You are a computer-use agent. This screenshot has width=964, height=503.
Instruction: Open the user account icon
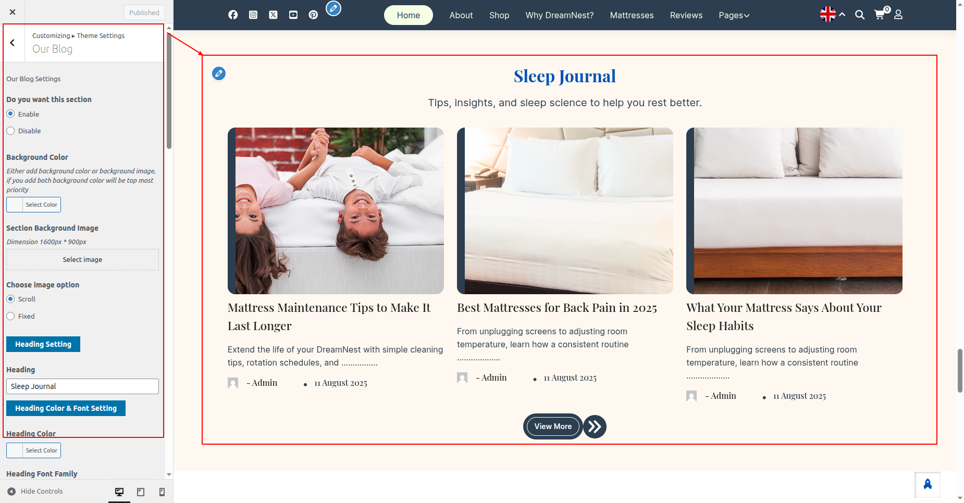coord(898,15)
